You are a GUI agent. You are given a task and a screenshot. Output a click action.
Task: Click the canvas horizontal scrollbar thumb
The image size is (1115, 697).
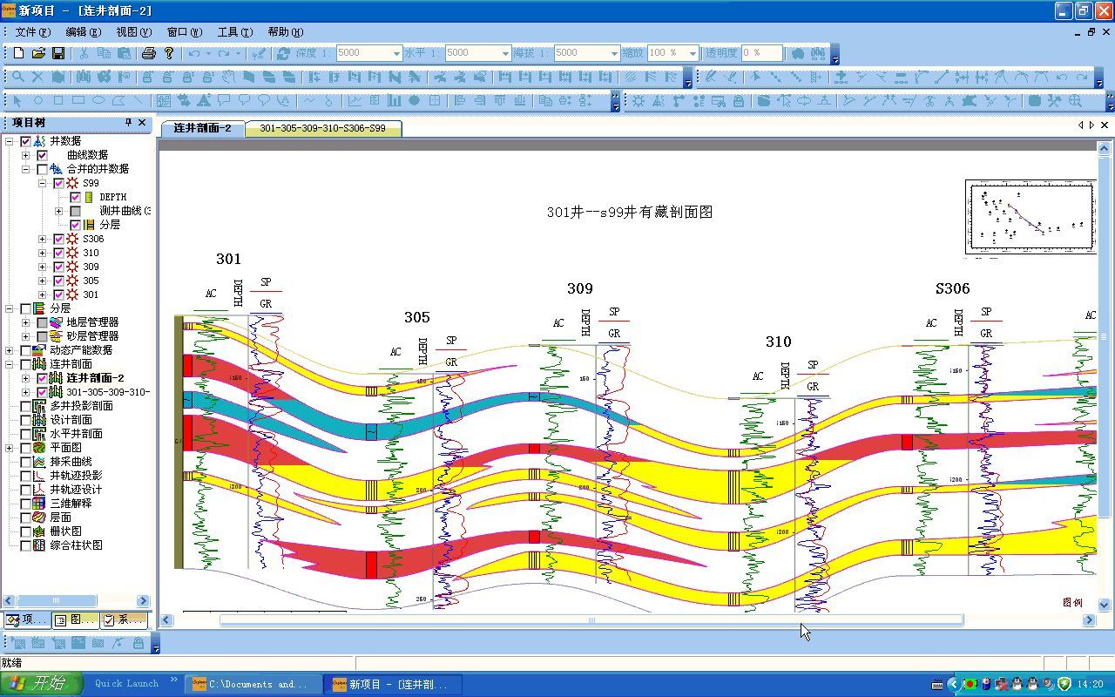pyautogui.click(x=591, y=620)
